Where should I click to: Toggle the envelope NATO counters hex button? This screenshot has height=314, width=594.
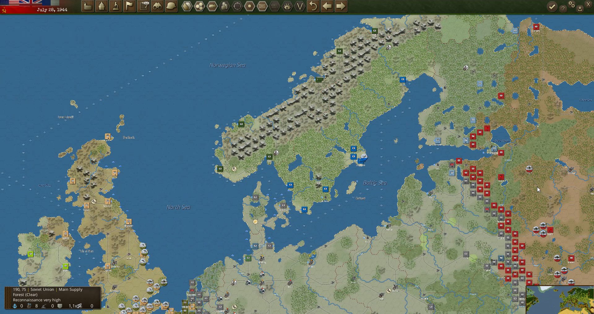(x=262, y=6)
